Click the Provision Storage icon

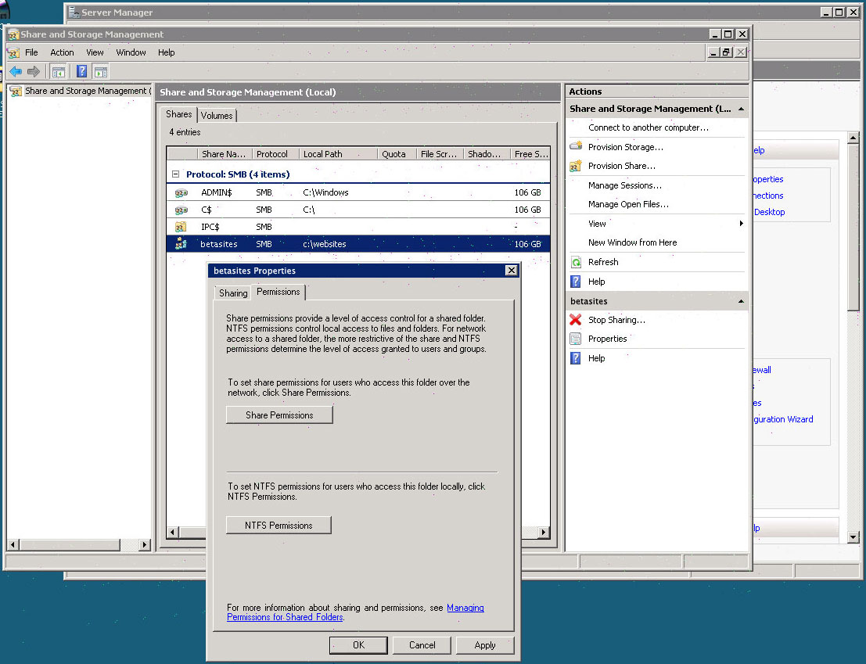[576, 147]
